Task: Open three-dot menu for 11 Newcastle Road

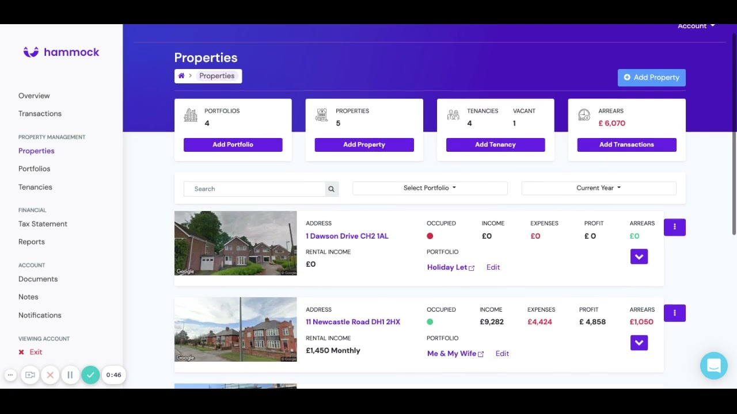Action: tap(674, 313)
